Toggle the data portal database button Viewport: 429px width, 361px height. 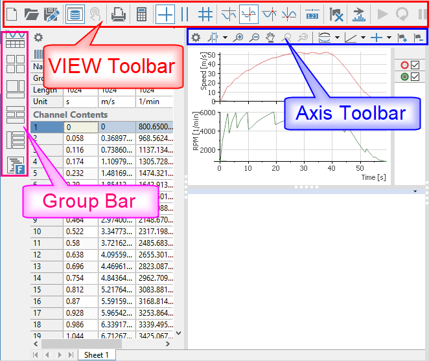(x=74, y=14)
